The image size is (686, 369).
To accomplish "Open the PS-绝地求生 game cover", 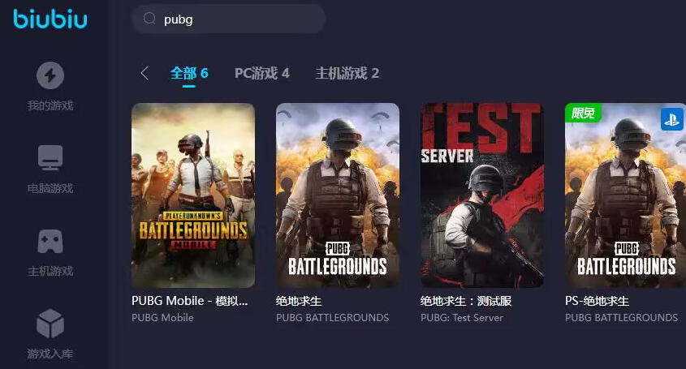I will point(626,195).
